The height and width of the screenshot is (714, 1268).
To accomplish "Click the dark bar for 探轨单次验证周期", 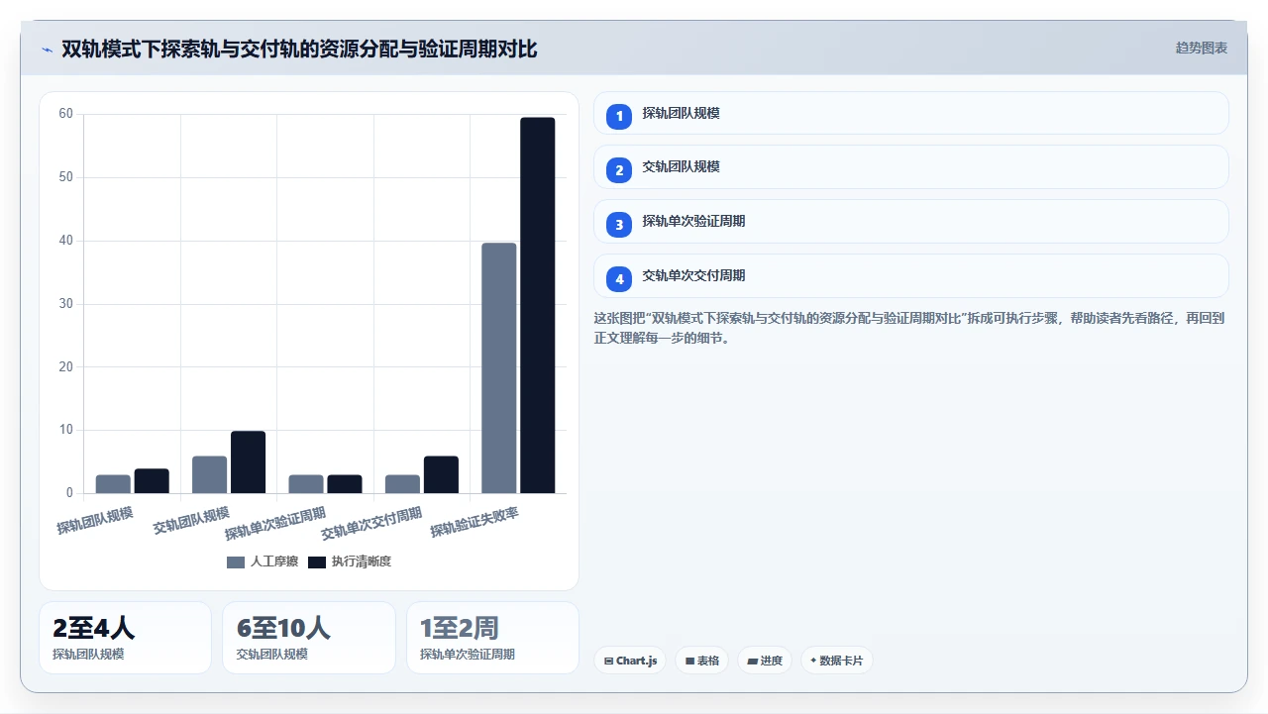I will tap(345, 484).
